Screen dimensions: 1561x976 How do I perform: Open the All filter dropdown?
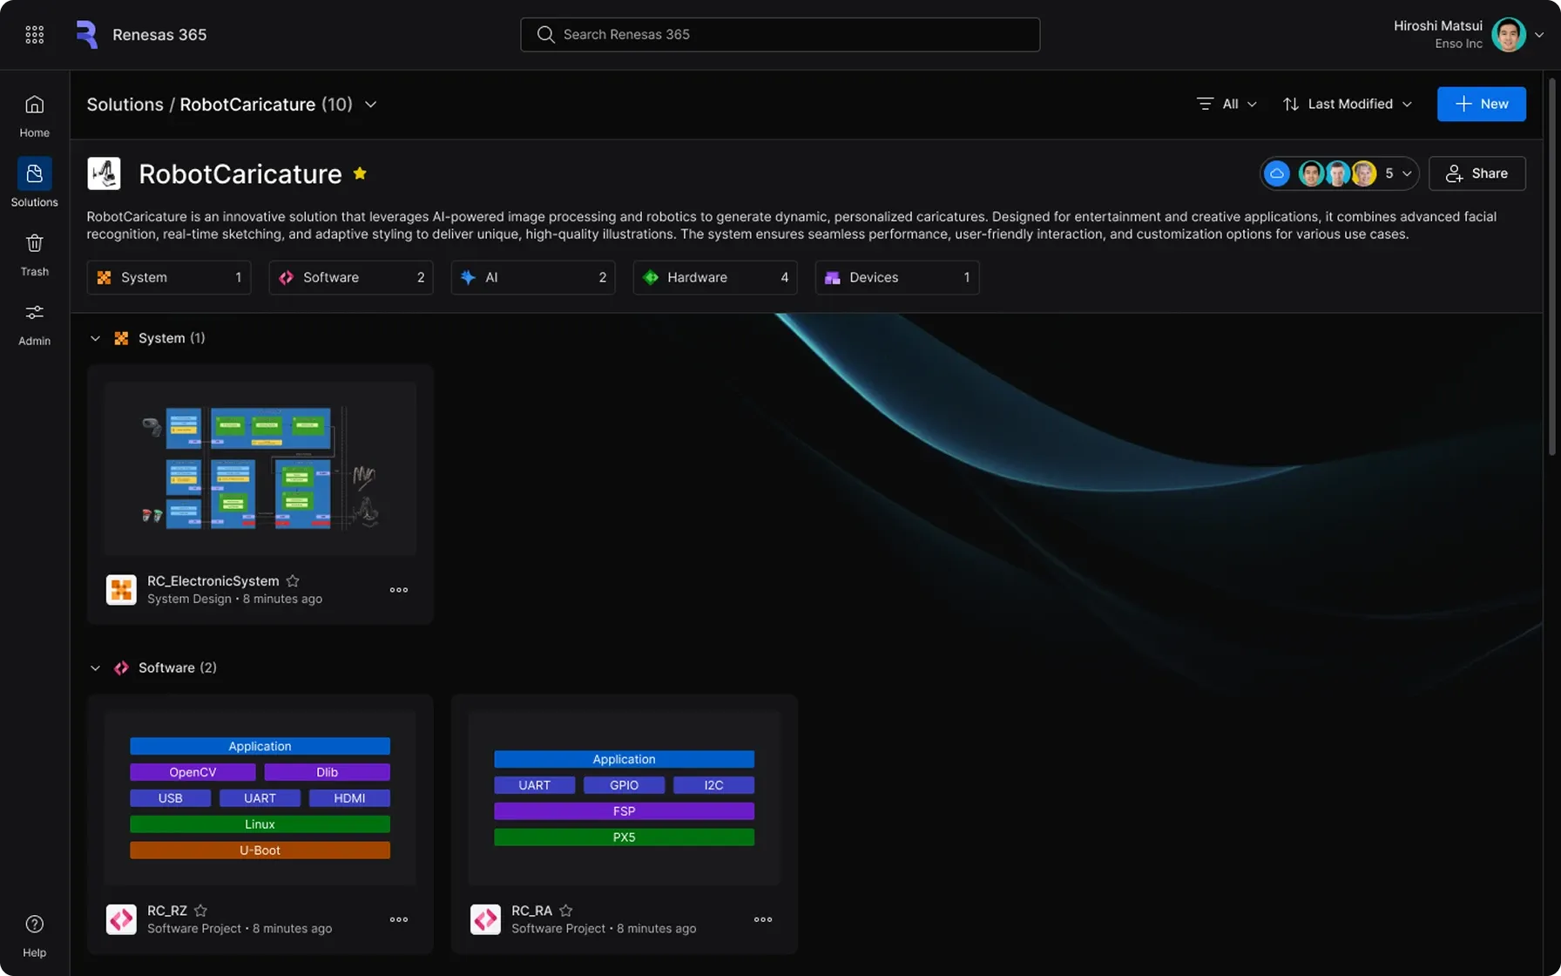pos(1226,104)
